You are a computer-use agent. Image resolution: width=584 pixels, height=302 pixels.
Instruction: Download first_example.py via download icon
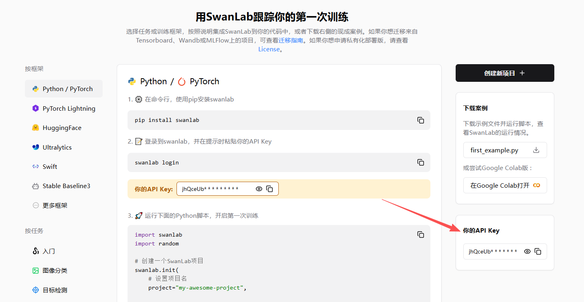[536, 150]
